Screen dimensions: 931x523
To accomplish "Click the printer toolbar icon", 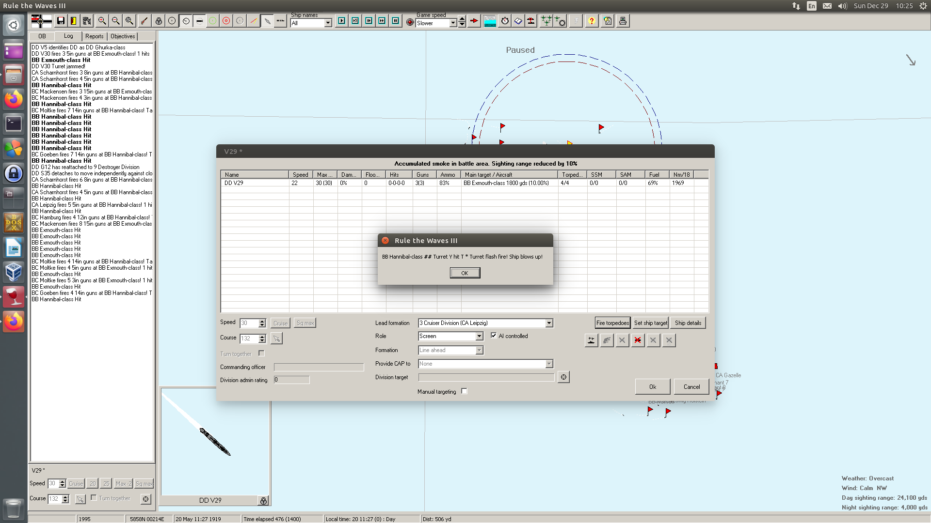I will point(623,21).
